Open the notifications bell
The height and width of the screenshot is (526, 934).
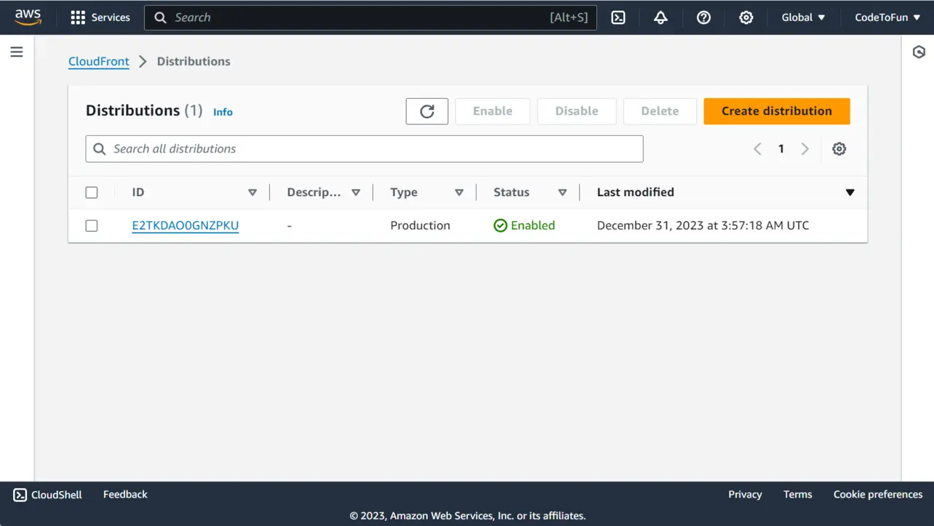(660, 17)
